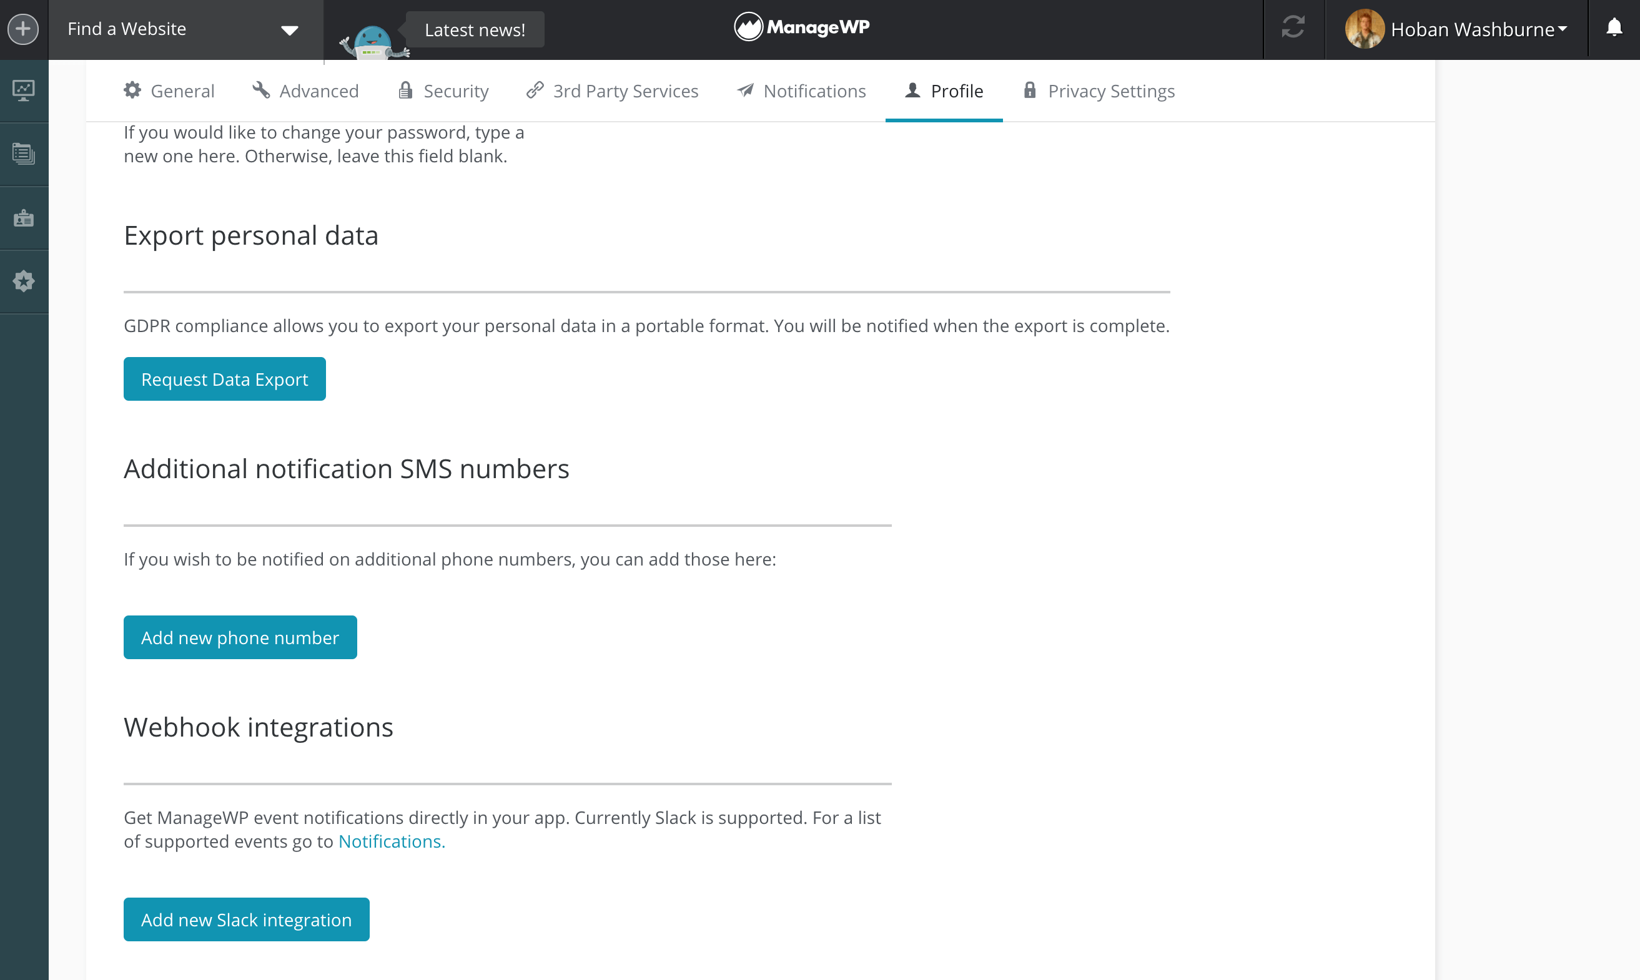1640x980 pixels.
Task: Click the Request Data Export button
Action: [x=225, y=379]
